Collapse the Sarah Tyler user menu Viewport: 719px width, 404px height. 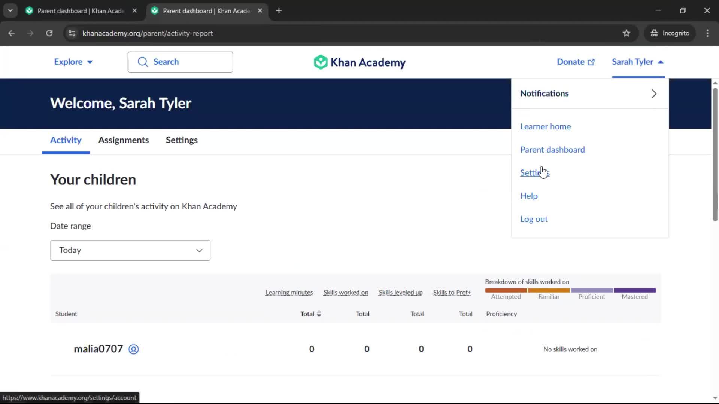pyautogui.click(x=638, y=62)
